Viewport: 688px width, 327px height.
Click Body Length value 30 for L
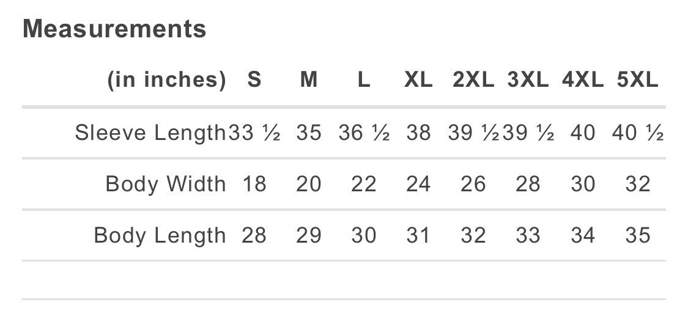pyautogui.click(x=364, y=235)
